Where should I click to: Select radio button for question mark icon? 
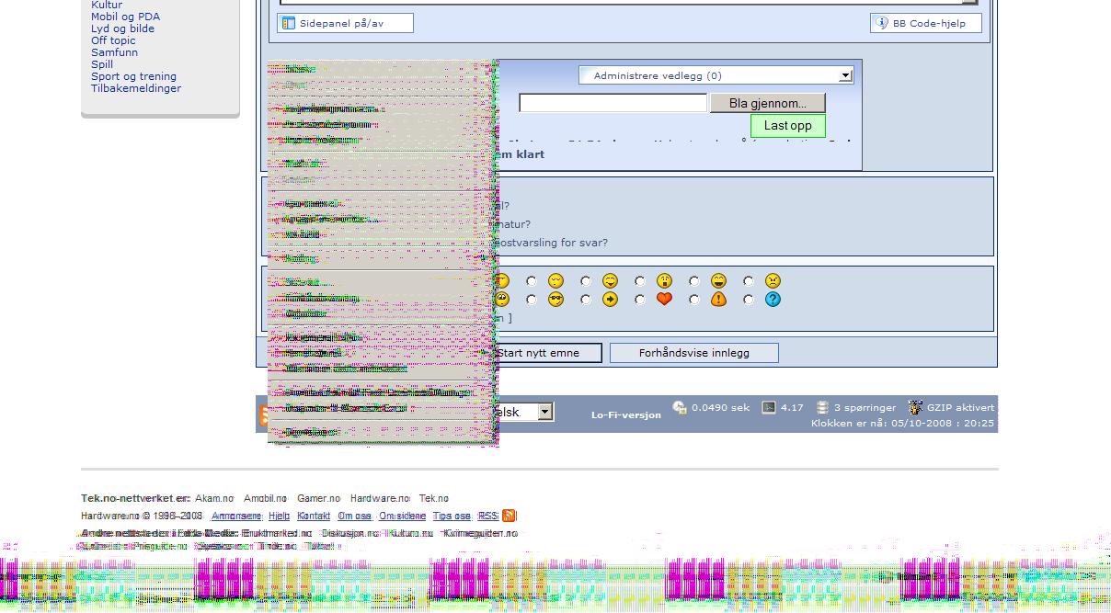click(748, 300)
